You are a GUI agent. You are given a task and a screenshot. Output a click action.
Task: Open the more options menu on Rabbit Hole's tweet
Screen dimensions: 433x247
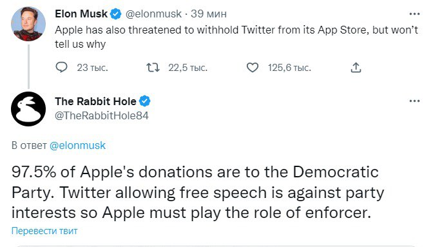414,101
